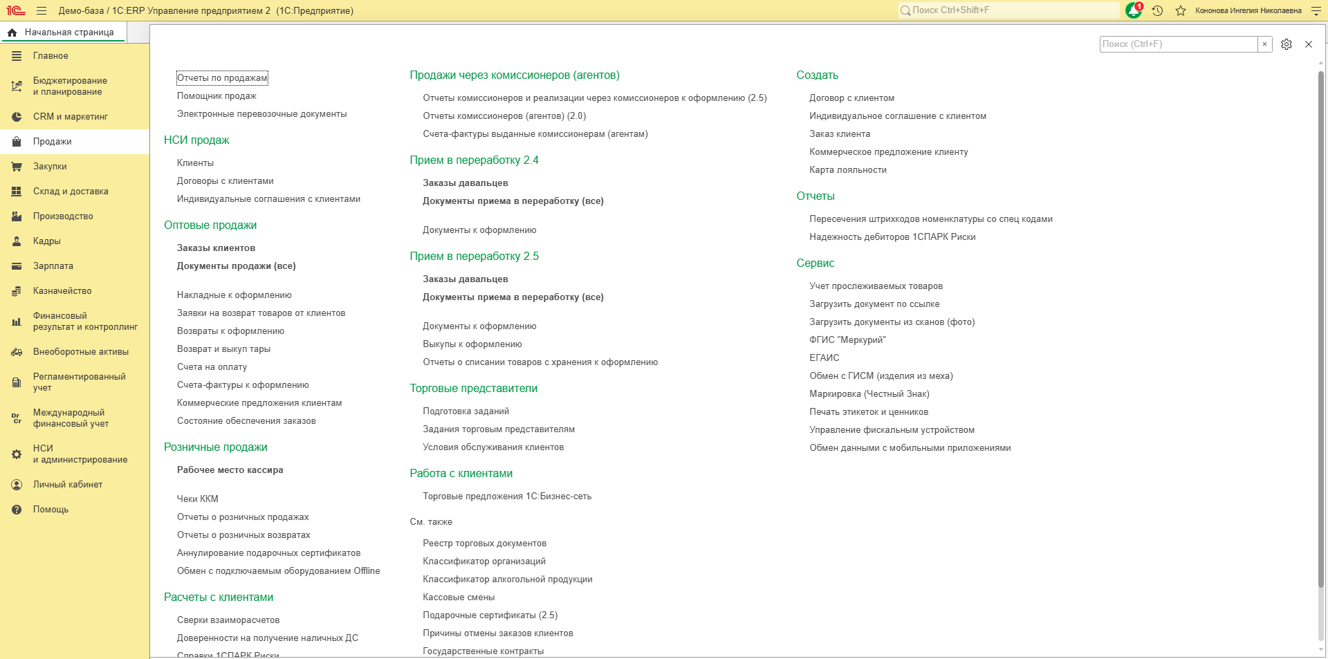The width and height of the screenshot is (1328, 659).
Task: Click the Регламентированный учет icon
Action: (x=17, y=382)
